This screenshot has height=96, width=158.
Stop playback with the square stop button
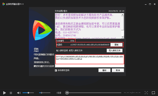[11, 93]
